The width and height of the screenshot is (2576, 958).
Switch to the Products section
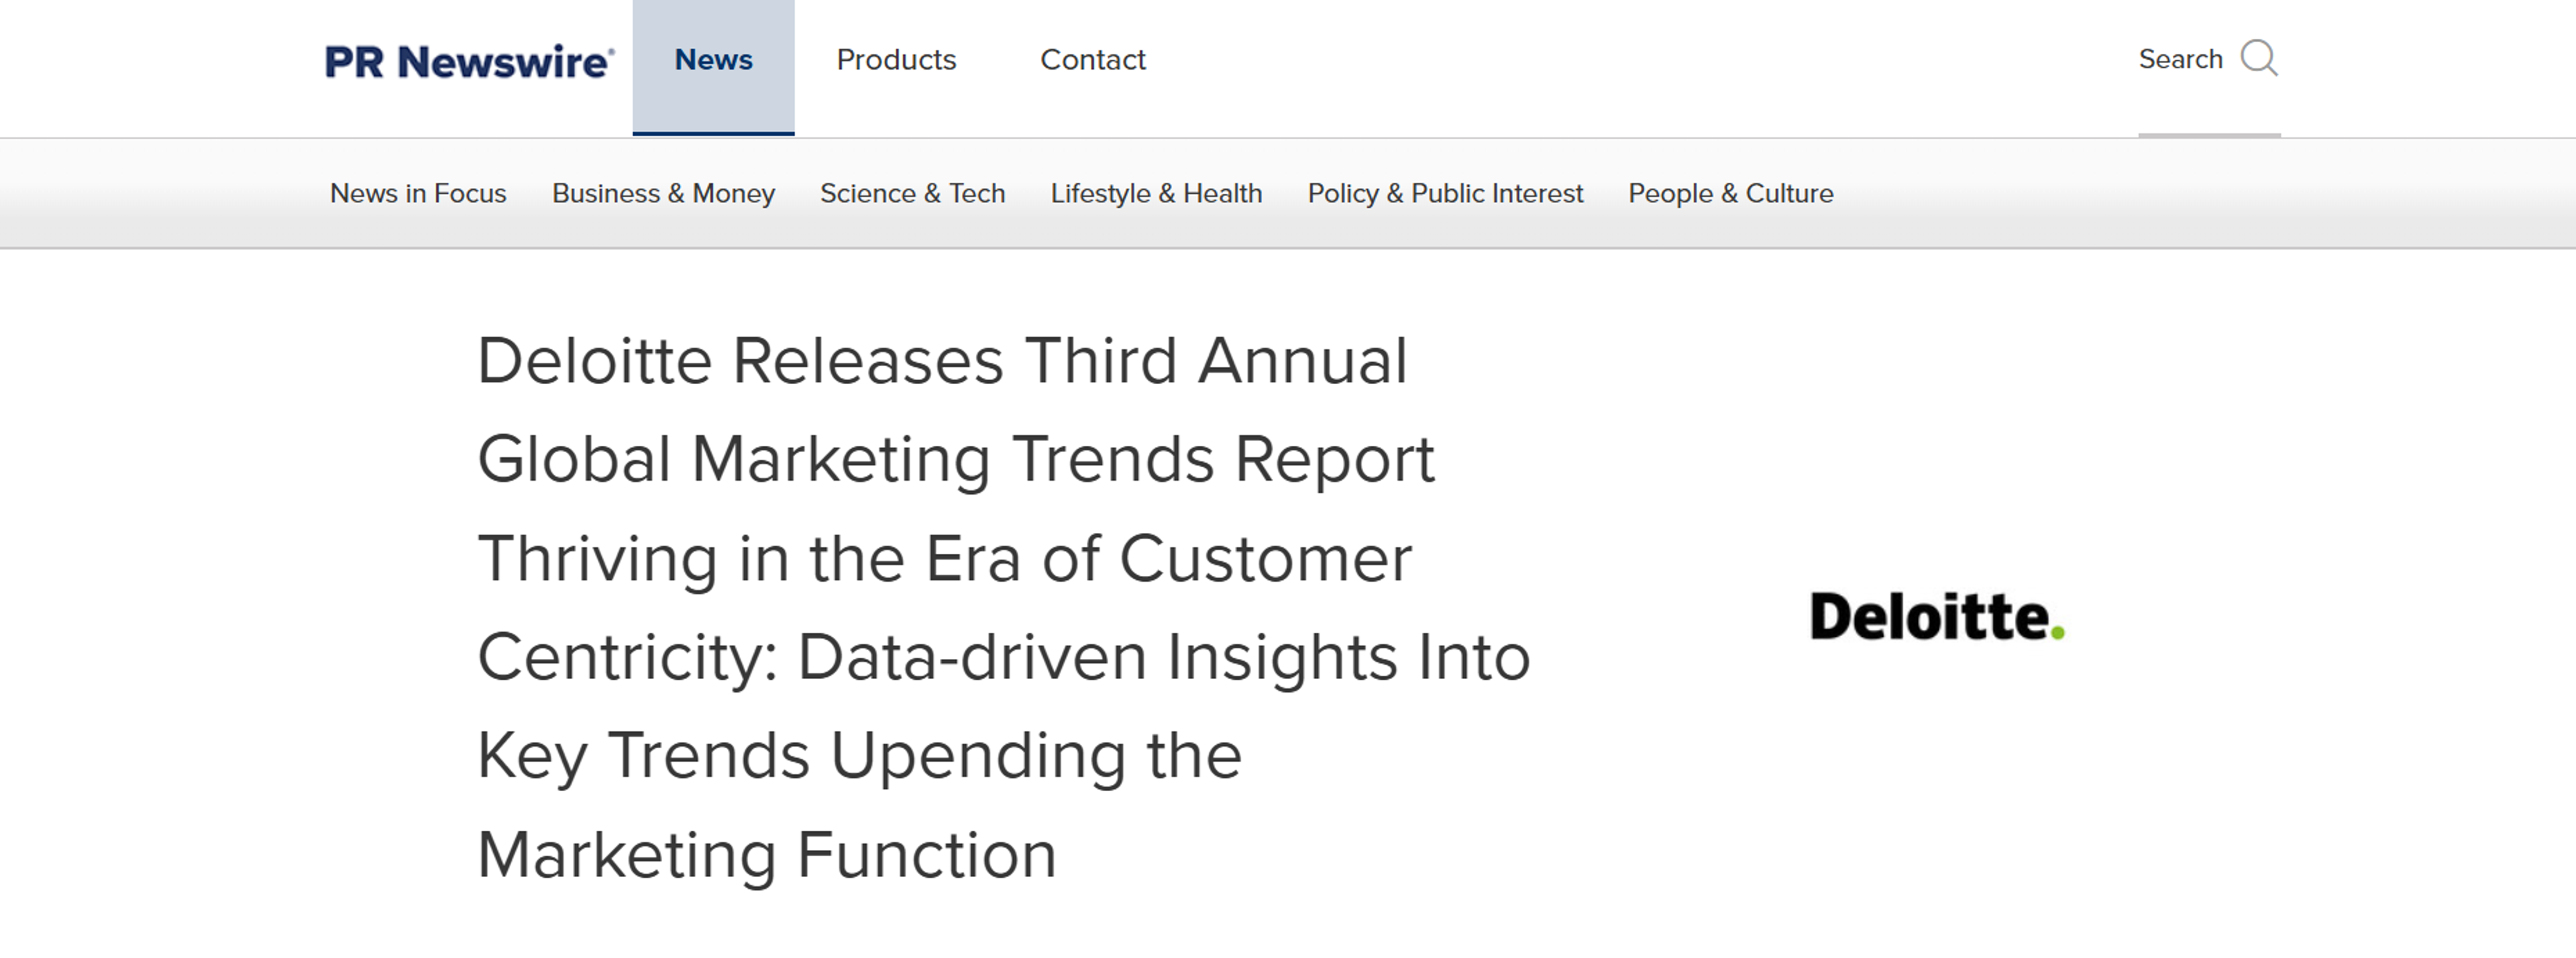(896, 60)
